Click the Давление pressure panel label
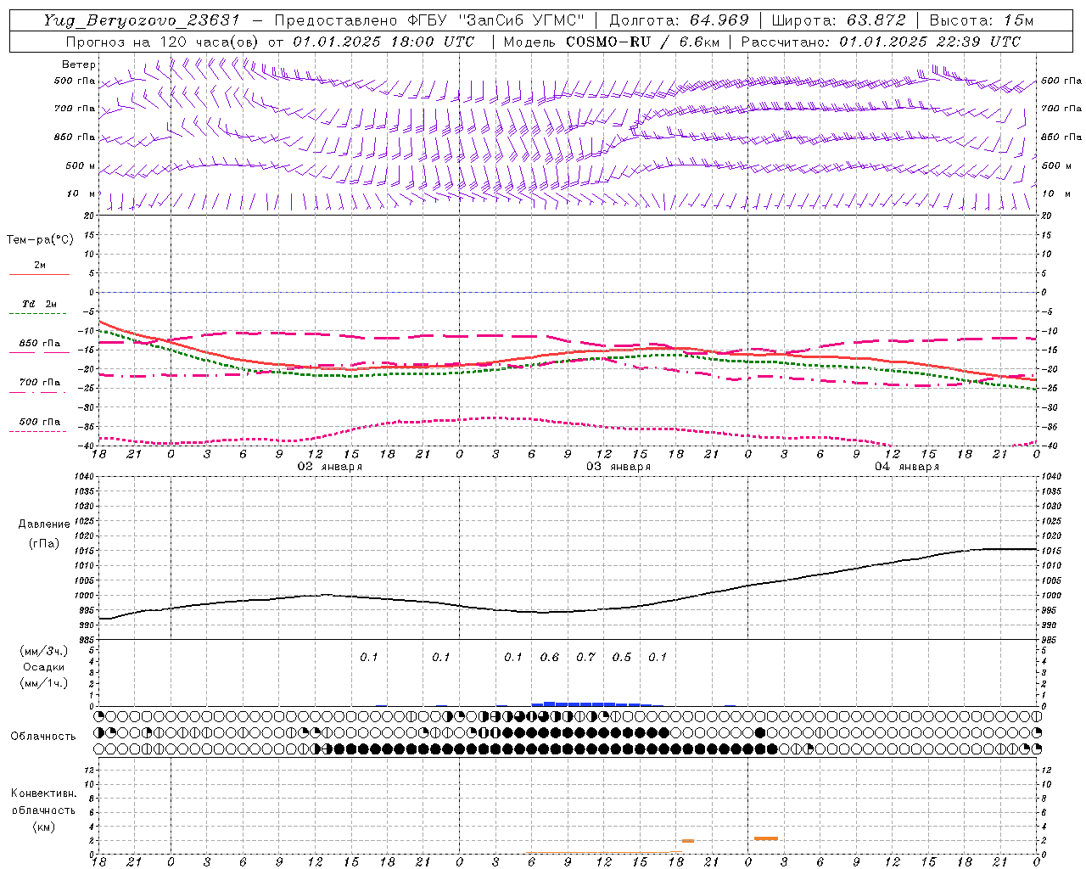The image size is (1086, 869). coord(44,524)
